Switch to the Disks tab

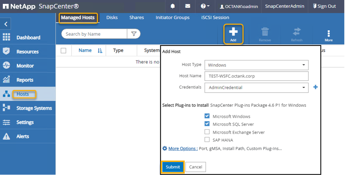coord(112,18)
